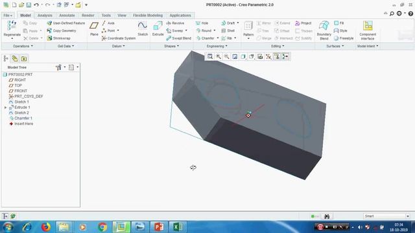The width and height of the screenshot is (415, 233).
Task: Show the Model Tree tab
Action: pyautogui.click(x=6, y=58)
